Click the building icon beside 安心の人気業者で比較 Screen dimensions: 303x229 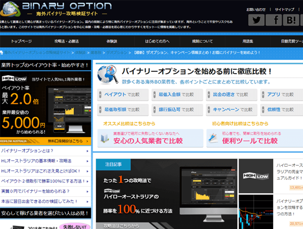(x=105, y=138)
